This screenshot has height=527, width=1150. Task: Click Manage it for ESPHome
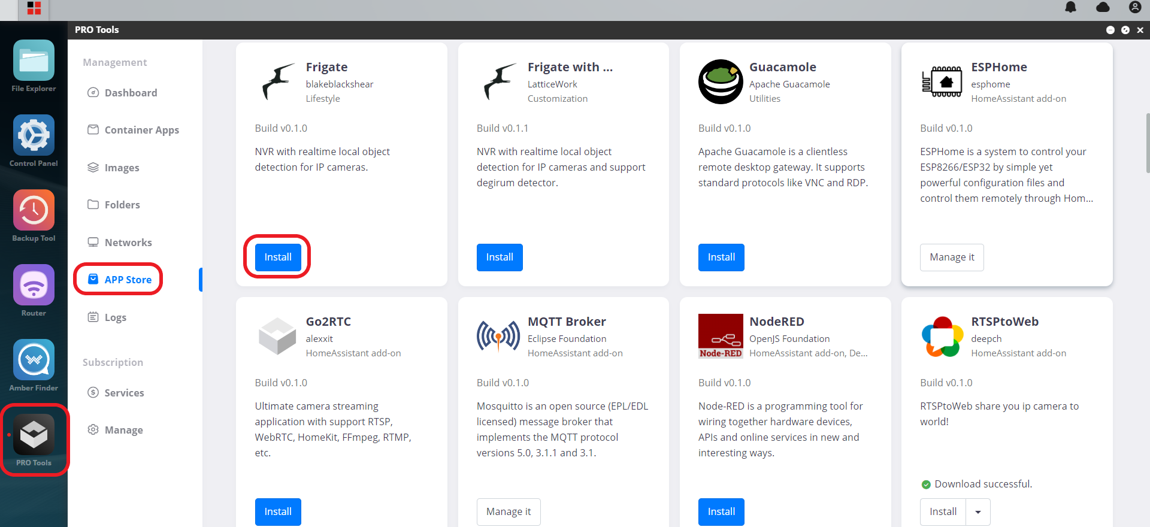tap(952, 257)
